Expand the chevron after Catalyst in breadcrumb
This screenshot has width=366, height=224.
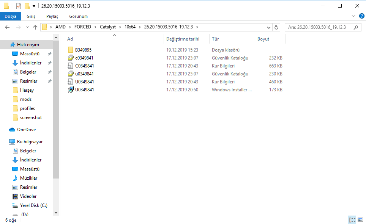coord(120,27)
